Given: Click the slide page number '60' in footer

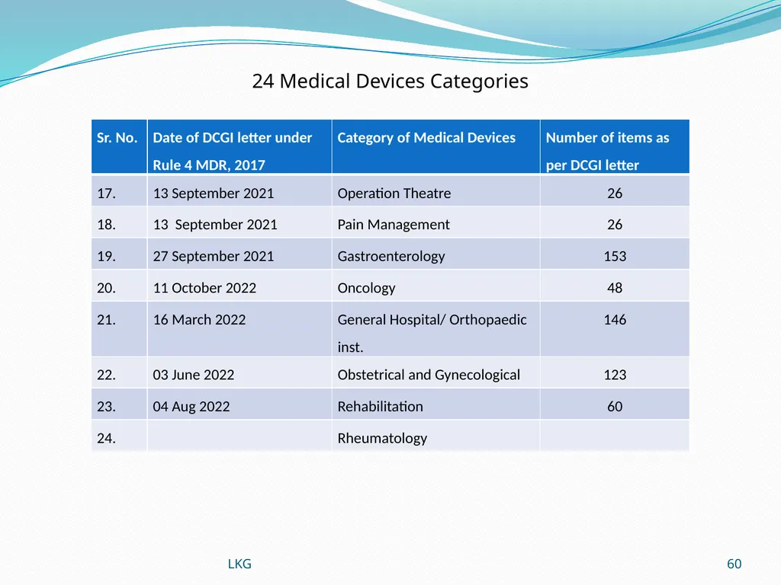Looking at the screenshot, I should tap(734, 564).
